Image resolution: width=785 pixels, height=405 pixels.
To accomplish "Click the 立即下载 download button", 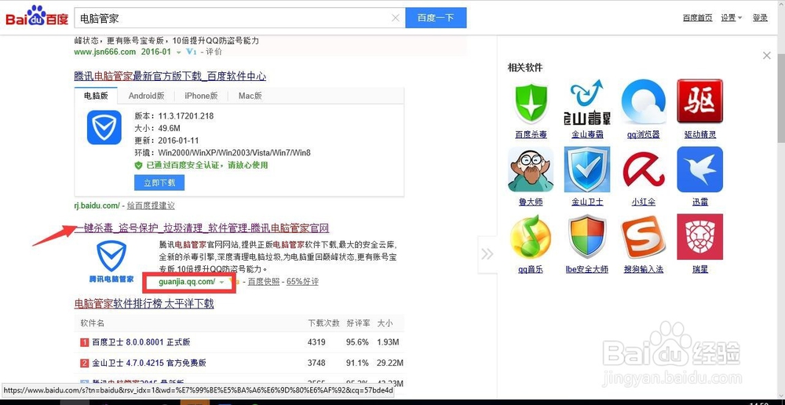I will tap(159, 183).
